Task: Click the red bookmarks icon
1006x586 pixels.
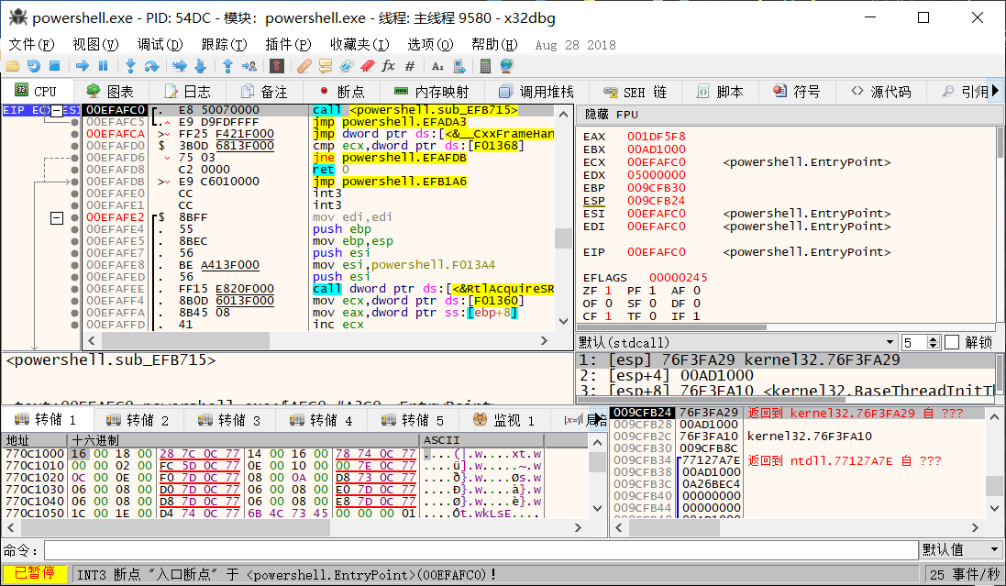Action: [368, 66]
